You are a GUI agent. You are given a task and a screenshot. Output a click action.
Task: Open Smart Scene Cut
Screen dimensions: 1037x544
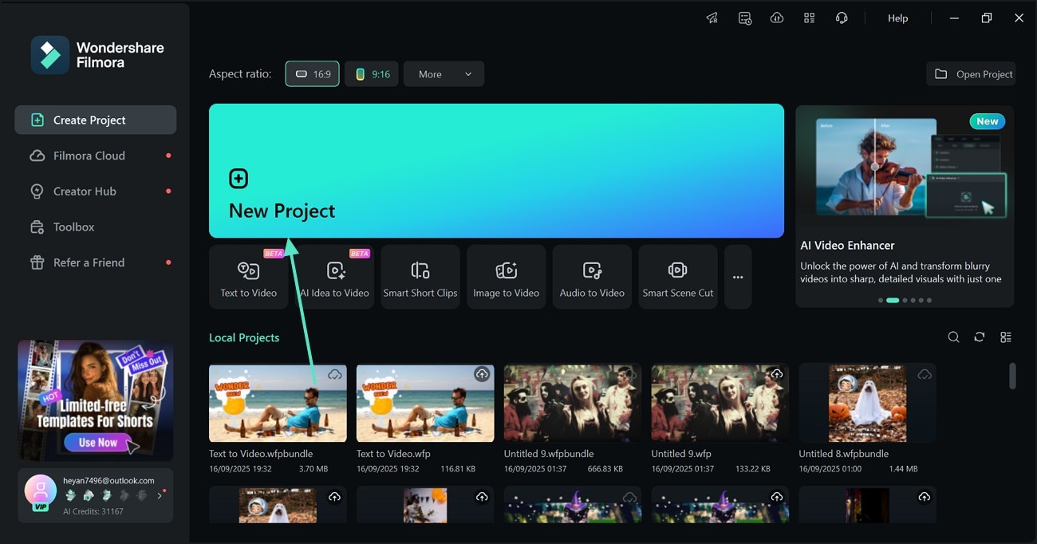(x=677, y=277)
